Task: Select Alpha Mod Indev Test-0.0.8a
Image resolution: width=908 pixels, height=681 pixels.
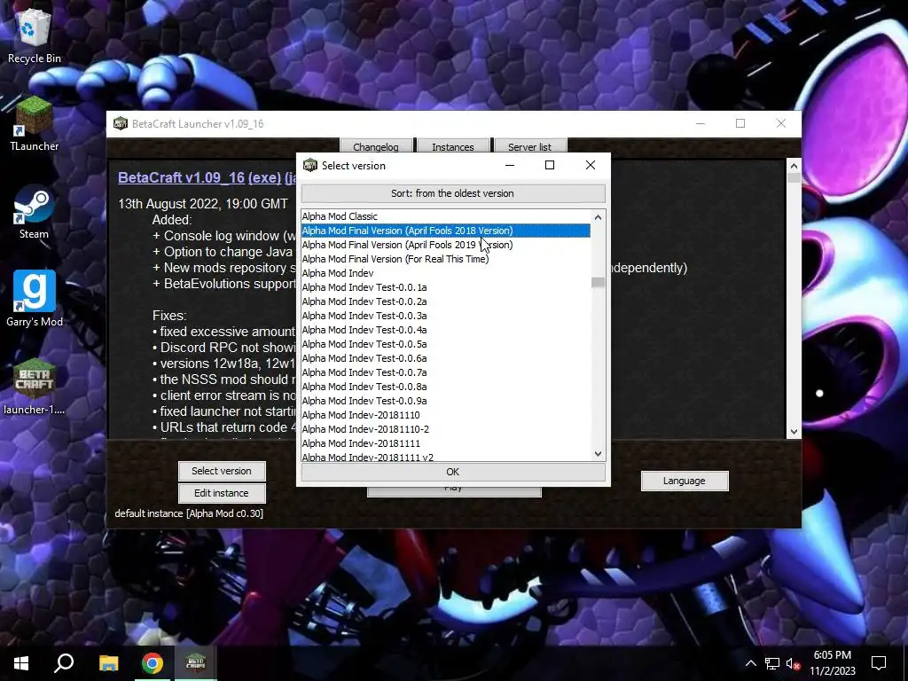Action: [x=446, y=387]
